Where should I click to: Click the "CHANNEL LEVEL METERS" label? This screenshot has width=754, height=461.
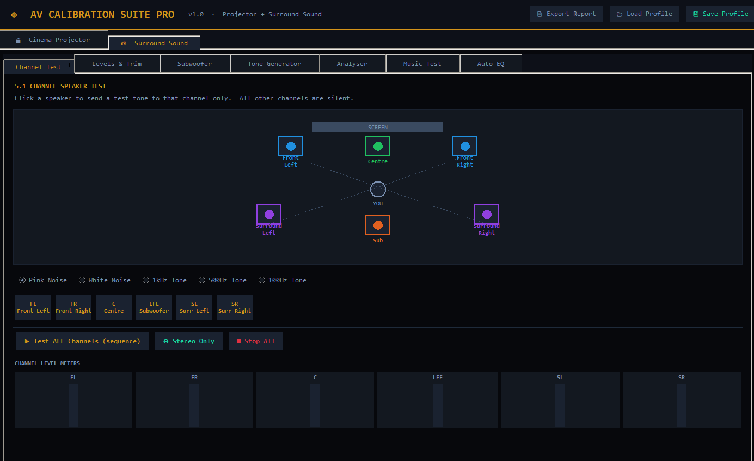(47, 363)
